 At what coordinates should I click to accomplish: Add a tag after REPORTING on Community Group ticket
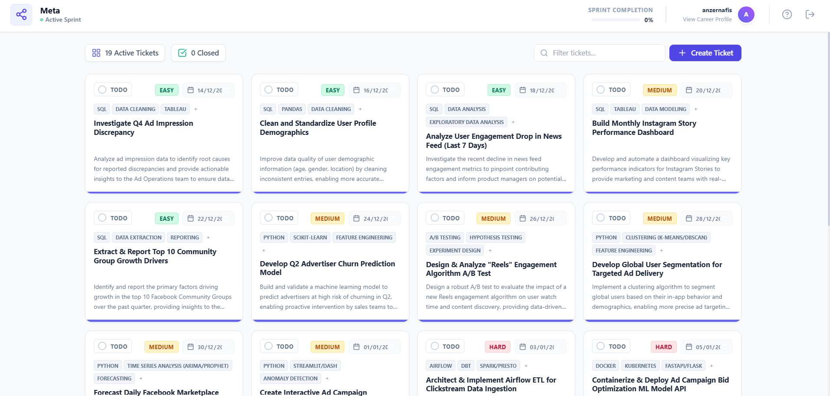tap(208, 238)
